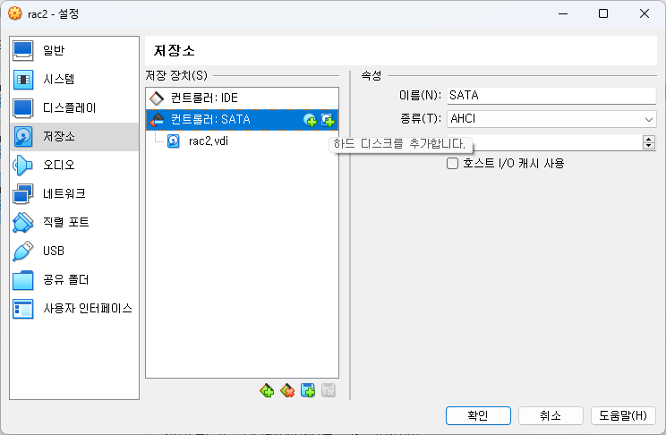This screenshot has height=435, width=666.
Task: Maximize the rac2 - 설정 window
Action: coord(603,13)
